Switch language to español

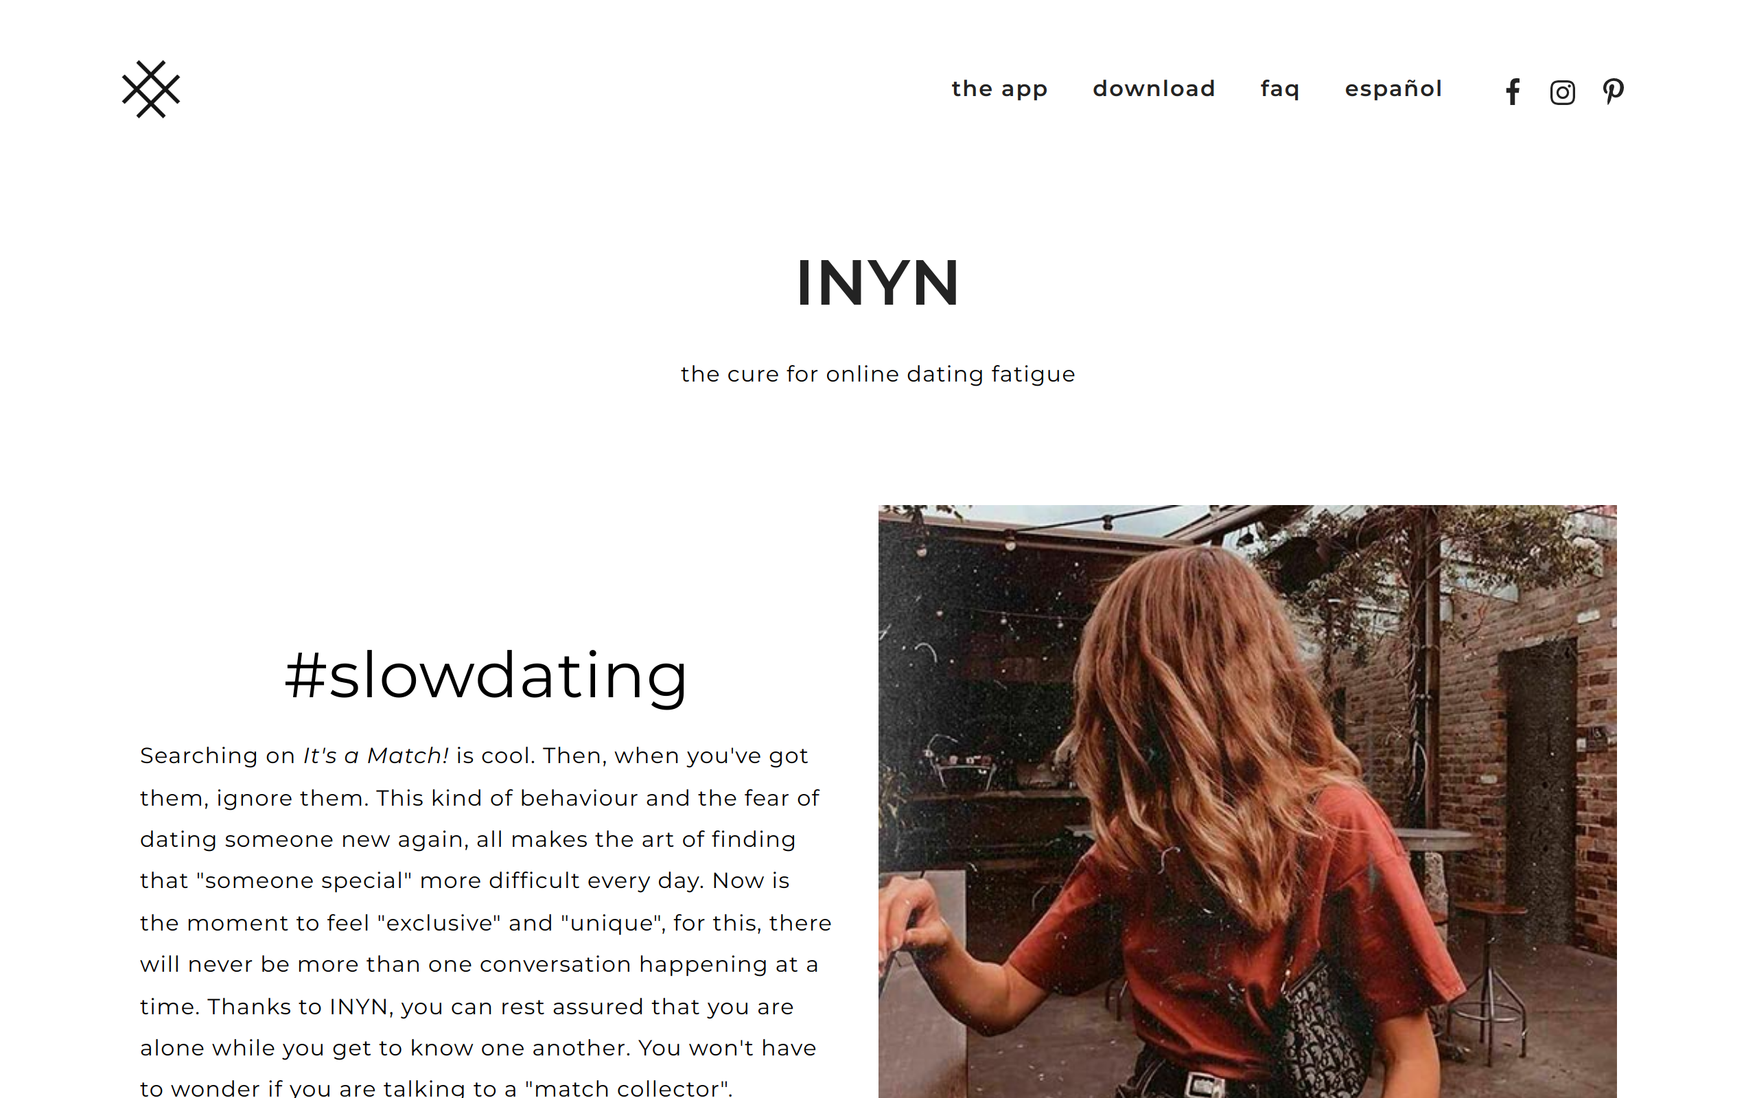click(1393, 89)
